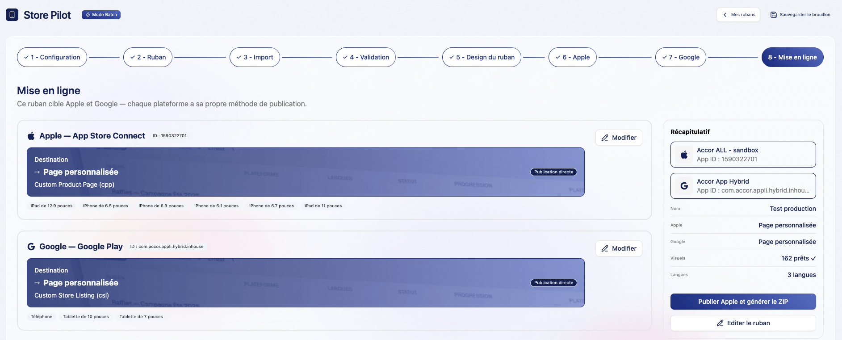The image size is (842, 340).
Task: Click Publication directe badge in Apple banner
Action: (553, 172)
